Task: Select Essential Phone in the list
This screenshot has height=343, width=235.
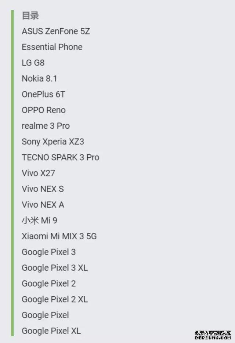Action: (x=52, y=47)
